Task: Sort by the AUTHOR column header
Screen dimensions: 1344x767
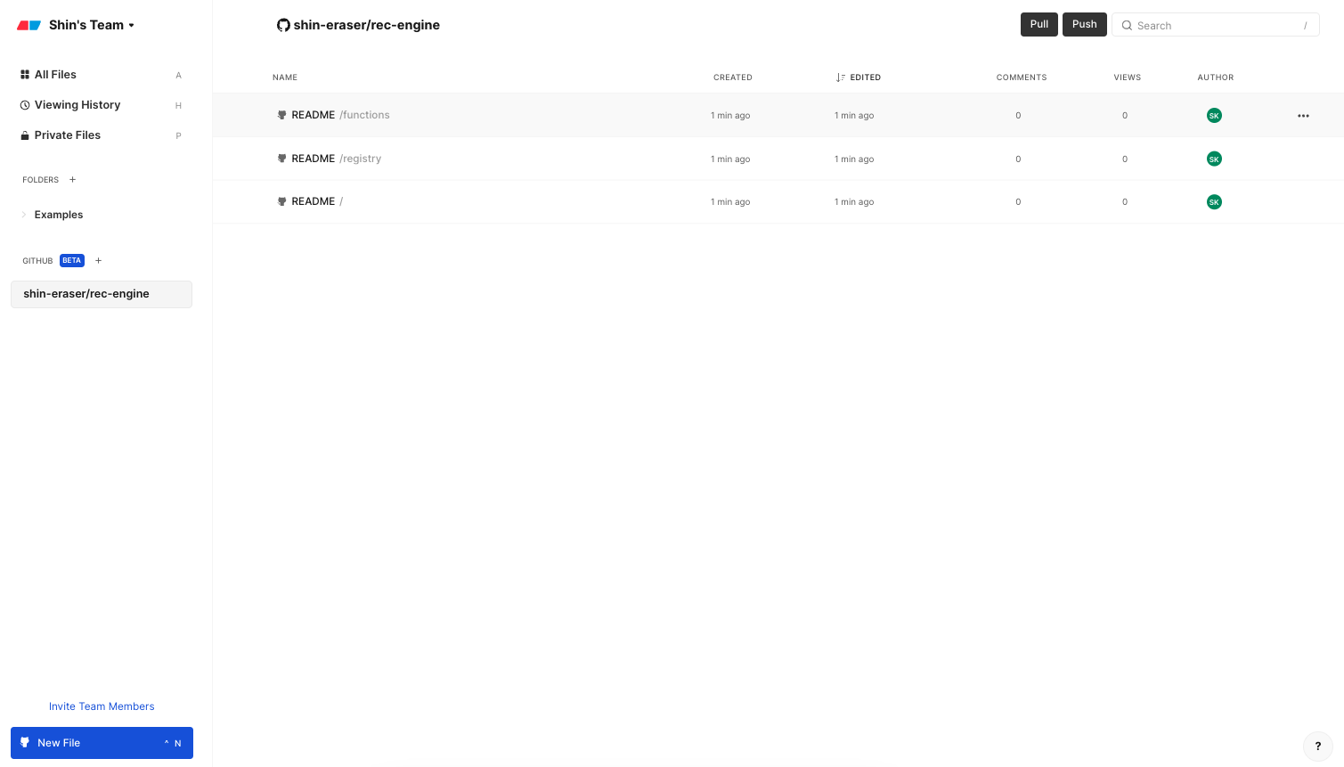Action: (1216, 78)
